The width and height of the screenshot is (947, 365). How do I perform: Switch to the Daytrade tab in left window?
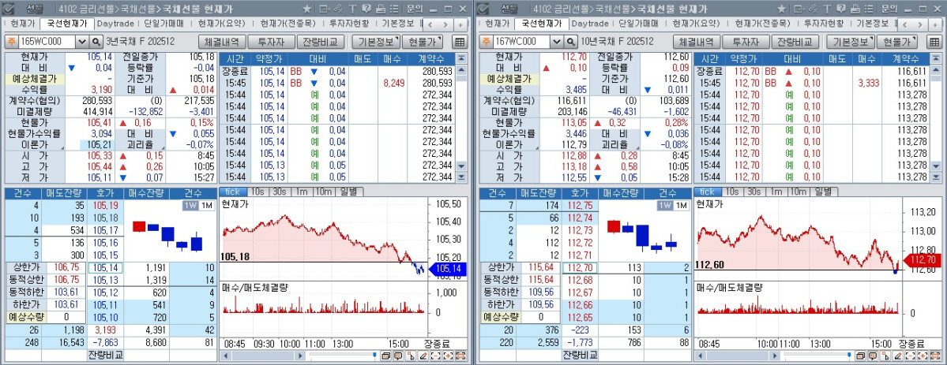115,24
